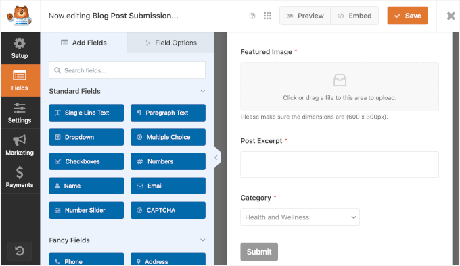Image resolution: width=460 pixels, height=266 pixels.
Task: Add a Single Line Text field
Action: [x=87, y=113]
